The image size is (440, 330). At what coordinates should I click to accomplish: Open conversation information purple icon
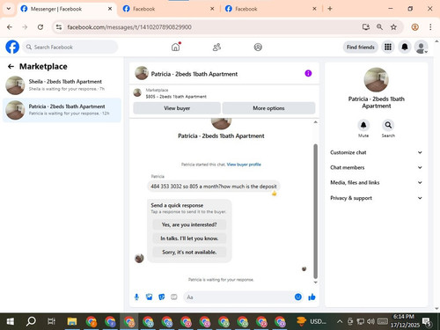308,73
